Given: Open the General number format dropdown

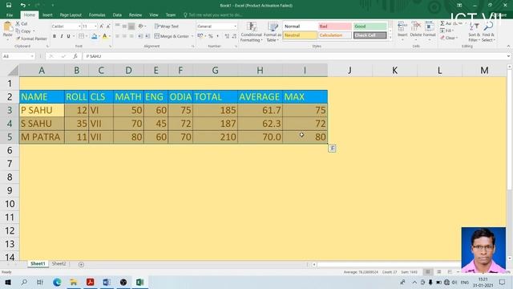Looking at the screenshot, I should click(235, 26).
